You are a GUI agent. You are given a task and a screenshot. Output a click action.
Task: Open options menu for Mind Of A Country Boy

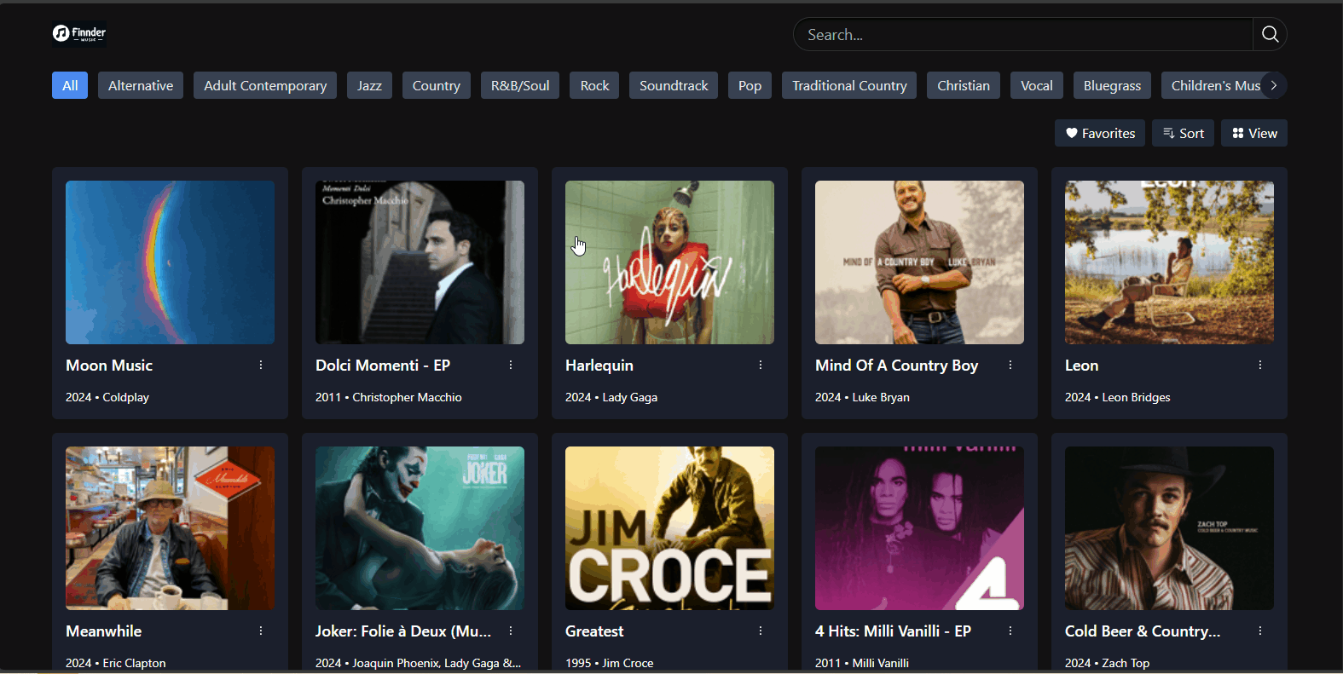tap(1010, 365)
